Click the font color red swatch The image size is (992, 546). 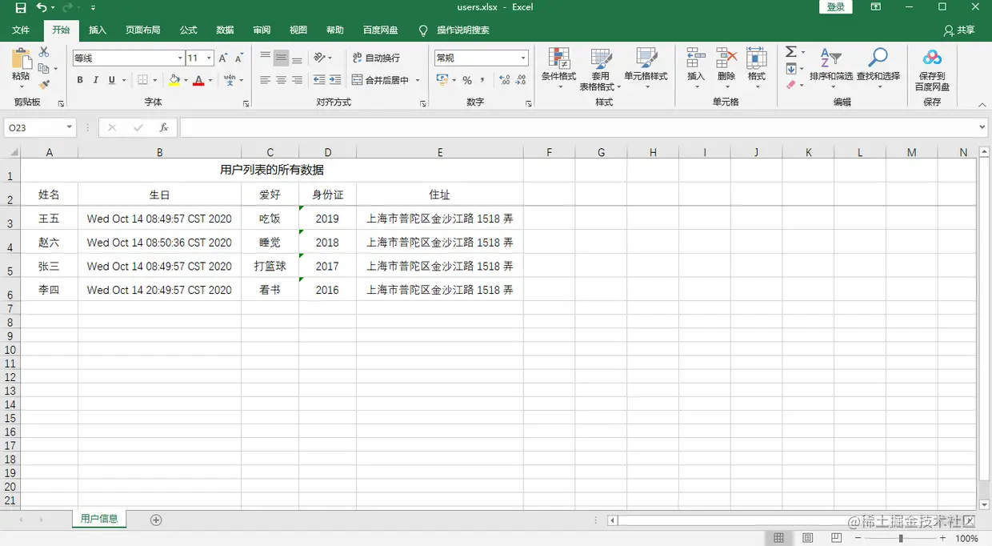198,82
